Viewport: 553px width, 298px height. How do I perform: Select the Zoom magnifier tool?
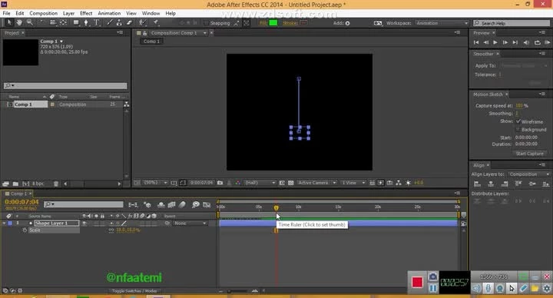click(x=30, y=22)
